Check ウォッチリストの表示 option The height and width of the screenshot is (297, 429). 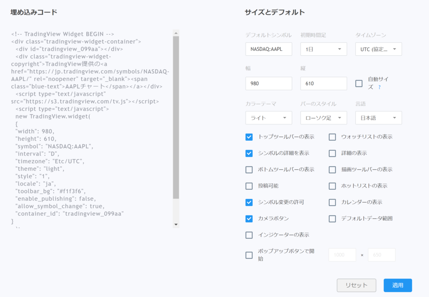coord(332,137)
